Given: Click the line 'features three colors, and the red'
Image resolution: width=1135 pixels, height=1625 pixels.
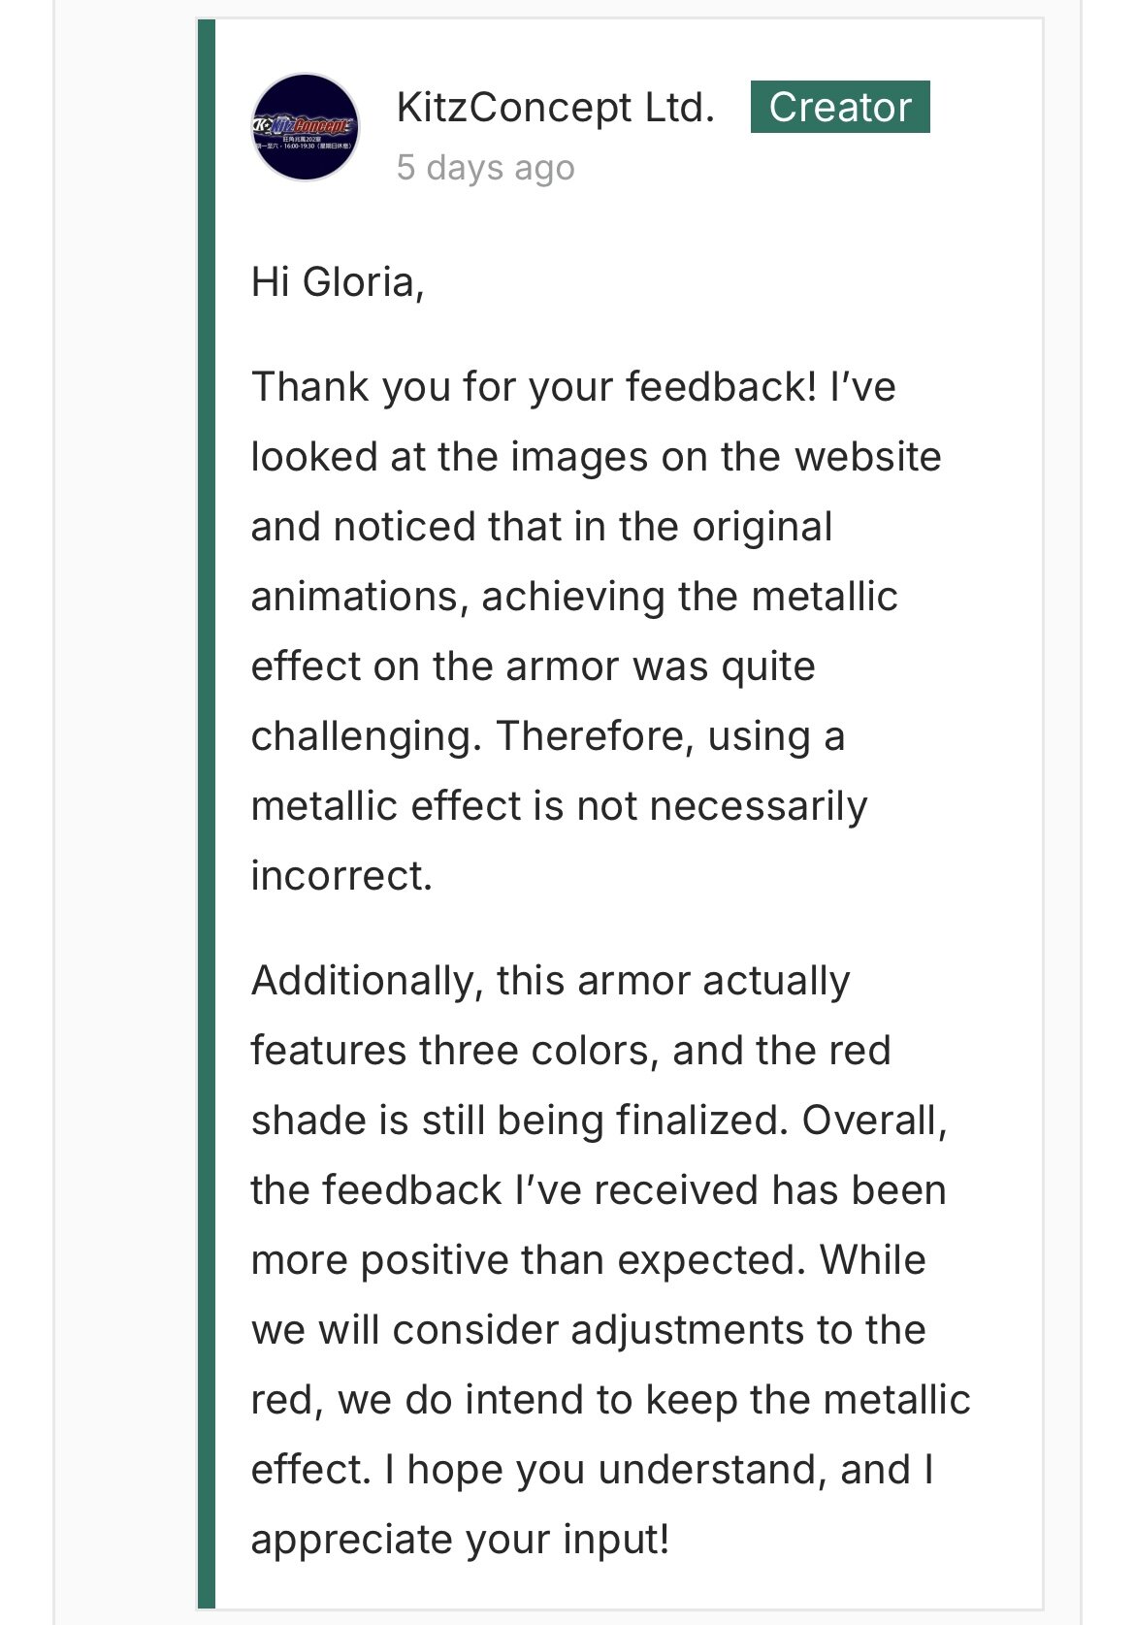Looking at the screenshot, I should 571,1051.
